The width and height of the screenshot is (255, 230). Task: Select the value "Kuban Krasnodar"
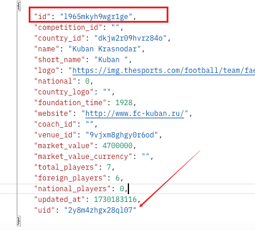click(105, 49)
